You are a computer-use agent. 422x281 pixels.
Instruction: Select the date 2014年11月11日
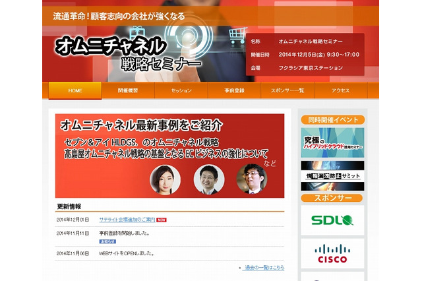(73, 234)
